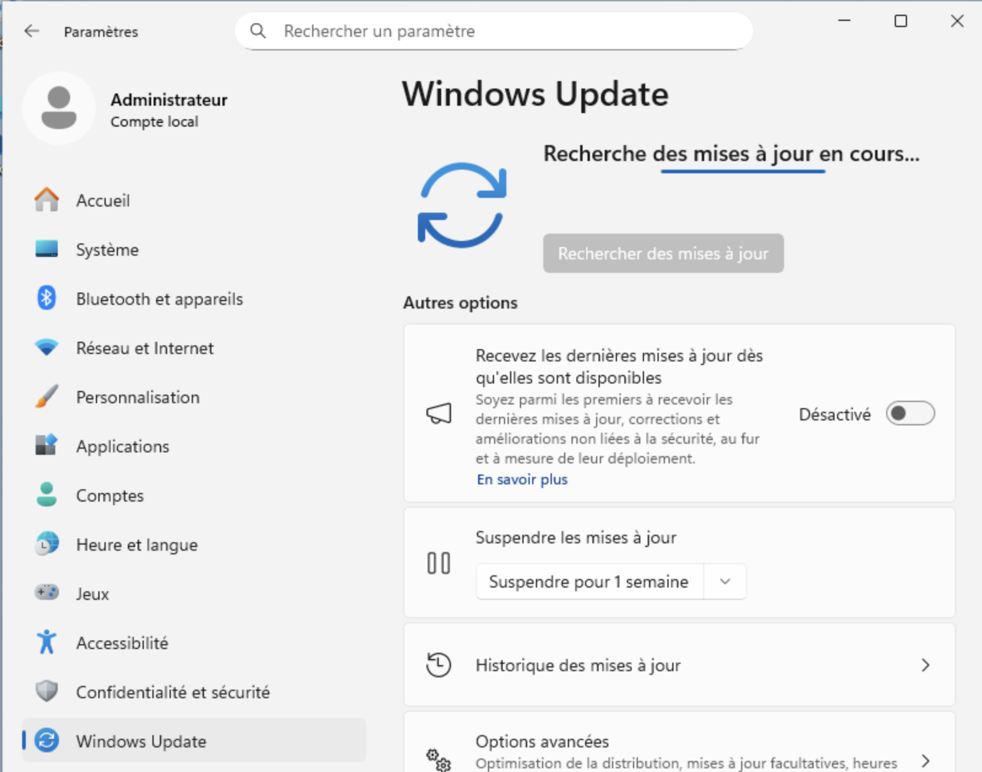
Task: Open Comptes in the sidebar
Action: tap(194, 495)
